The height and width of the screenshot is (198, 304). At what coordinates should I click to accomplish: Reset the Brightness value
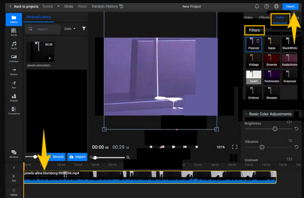[x=296, y=129]
